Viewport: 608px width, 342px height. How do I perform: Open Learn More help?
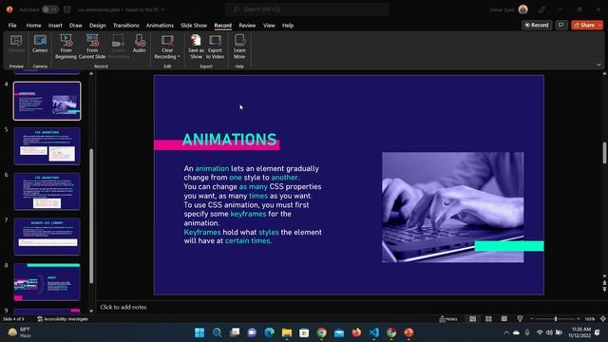click(239, 47)
